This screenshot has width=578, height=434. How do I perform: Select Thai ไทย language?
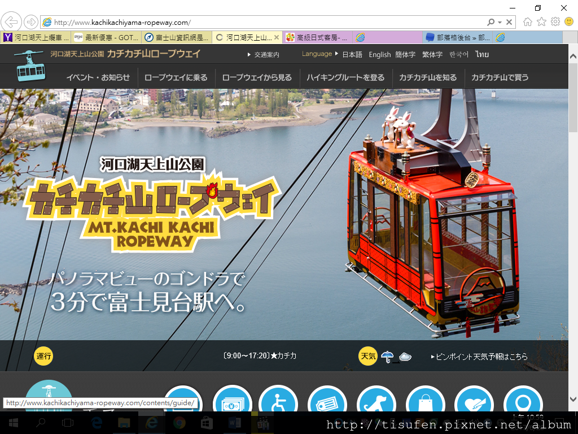[482, 55]
